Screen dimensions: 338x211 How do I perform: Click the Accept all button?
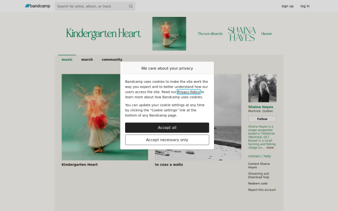click(167, 128)
